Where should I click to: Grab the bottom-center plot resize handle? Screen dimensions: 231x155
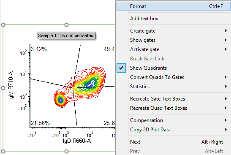point(67,151)
